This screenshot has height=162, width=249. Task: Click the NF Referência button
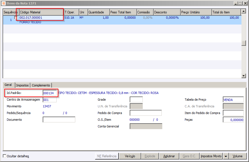pos(107,156)
